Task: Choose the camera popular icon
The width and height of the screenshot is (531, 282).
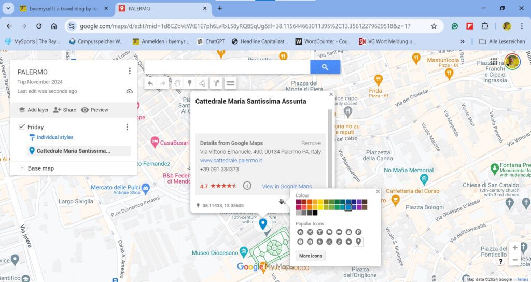Action: pos(310,242)
